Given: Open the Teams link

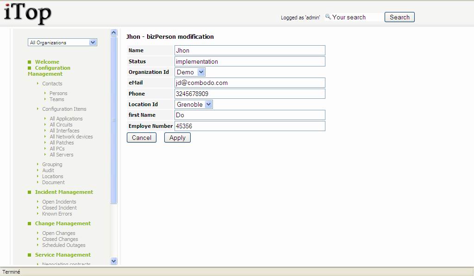Looking at the screenshot, I should tap(57, 99).
